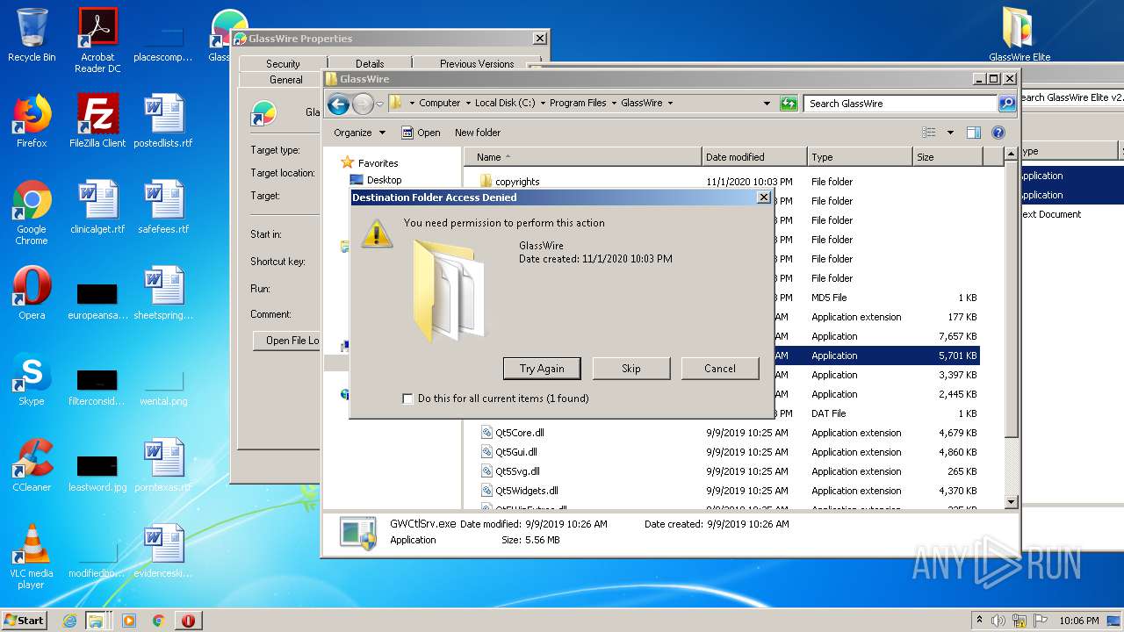The height and width of the screenshot is (632, 1124).
Task: Open Firefox from the desktop
Action: [x=32, y=121]
